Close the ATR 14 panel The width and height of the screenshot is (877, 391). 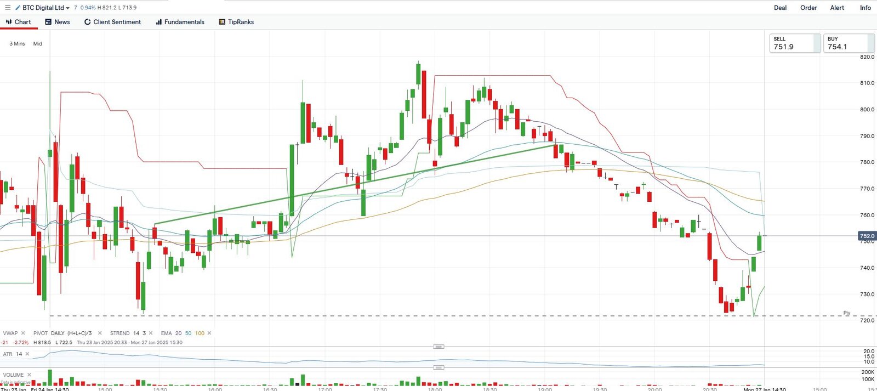coord(27,354)
